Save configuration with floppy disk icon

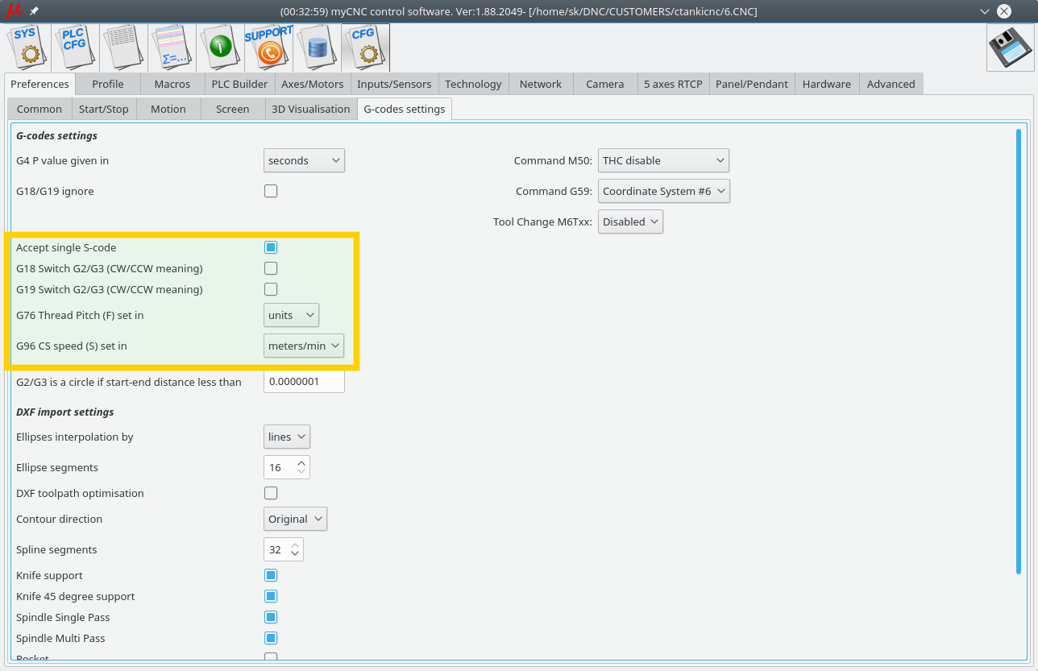coord(1010,48)
